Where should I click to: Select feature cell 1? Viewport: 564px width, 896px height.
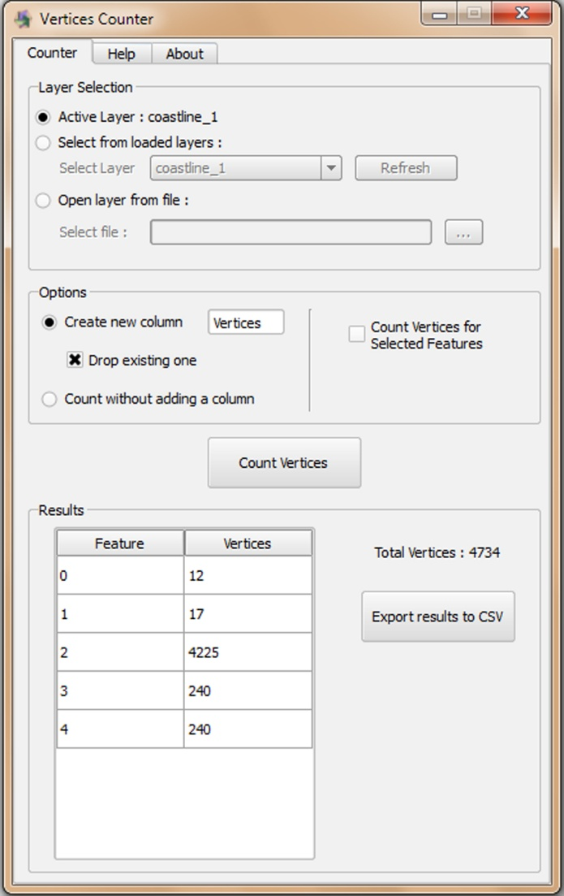[x=120, y=613]
